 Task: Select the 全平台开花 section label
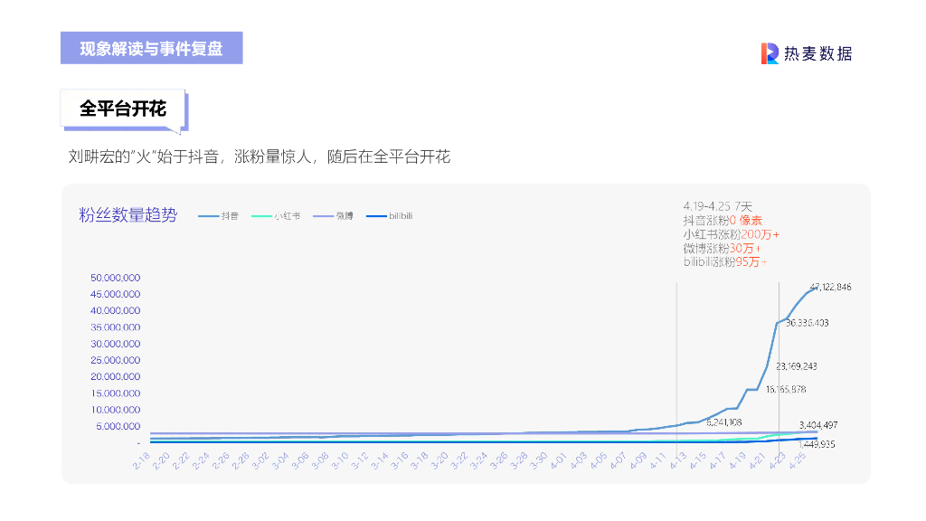(123, 109)
